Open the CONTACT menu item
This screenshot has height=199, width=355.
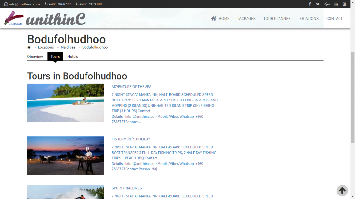(x=334, y=19)
